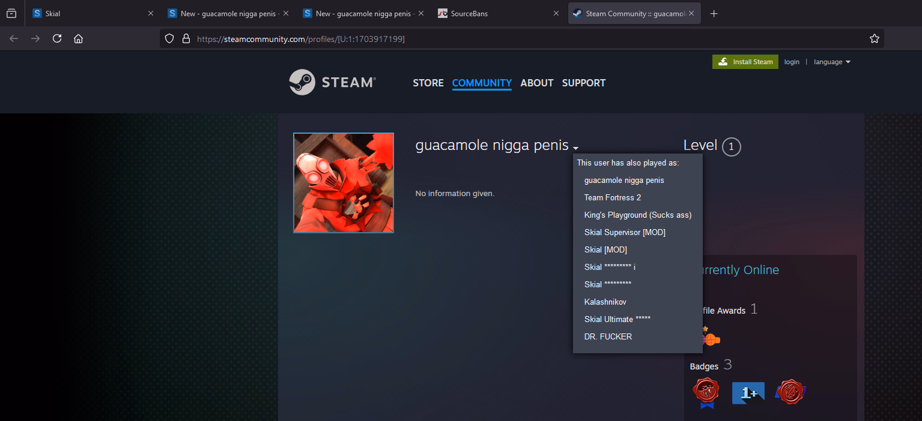Open the language dropdown

(x=832, y=62)
